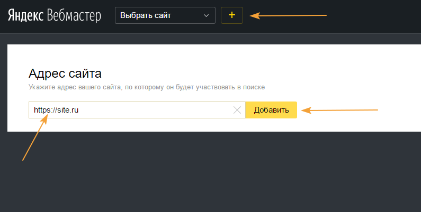Open the Выбрать сайт dropdown
Image resolution: width=421 pixels, height=212 pixels.
tap(165, 15)
